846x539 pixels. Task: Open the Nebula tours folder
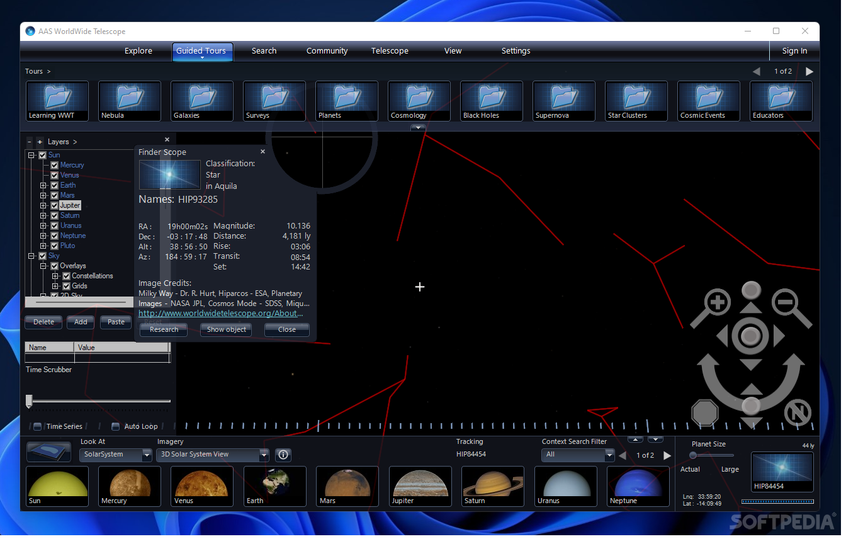(x=130, y=101)
